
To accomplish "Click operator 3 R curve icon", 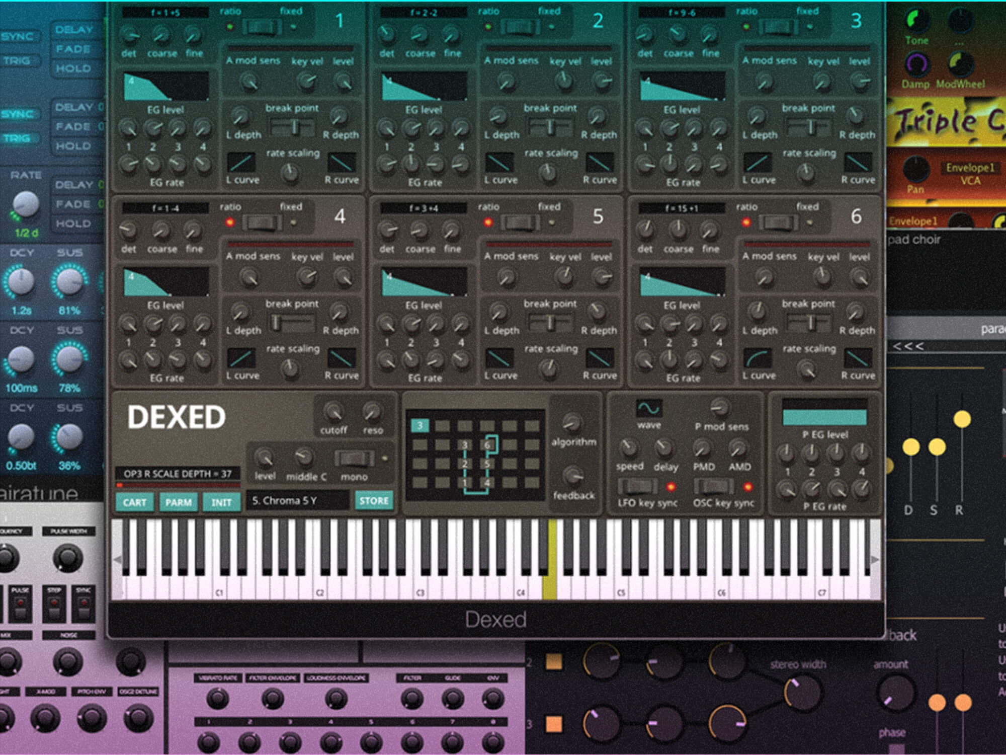I will [x=858, y=163].
